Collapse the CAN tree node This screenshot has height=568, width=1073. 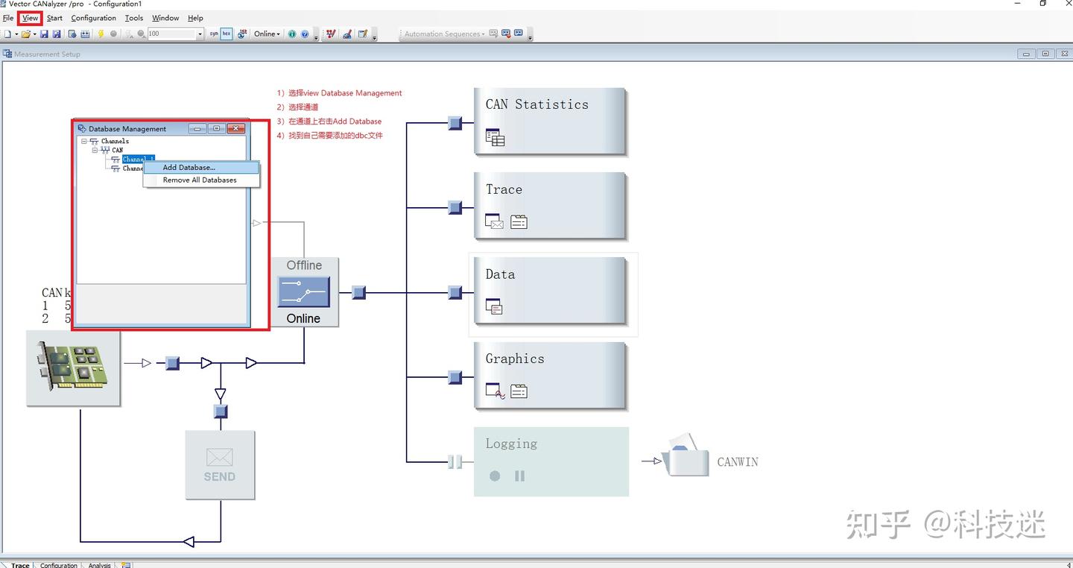95,150
